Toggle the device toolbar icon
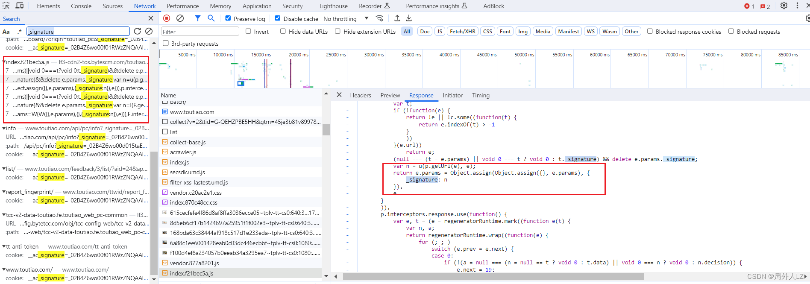Screen dimensions: 810x284 [20, 6]
